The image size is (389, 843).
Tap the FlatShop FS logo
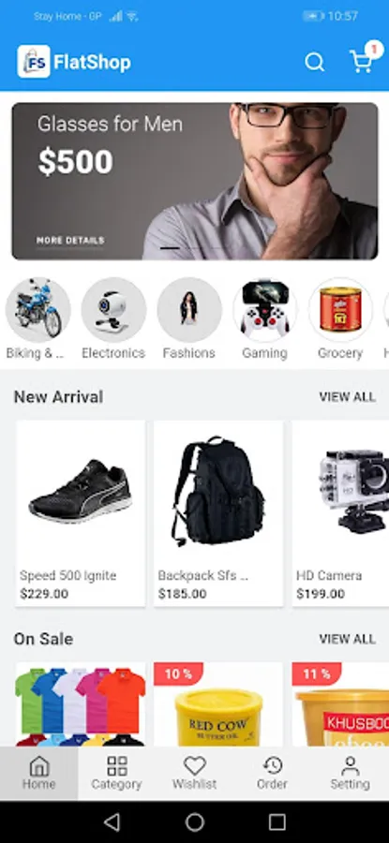34,62
